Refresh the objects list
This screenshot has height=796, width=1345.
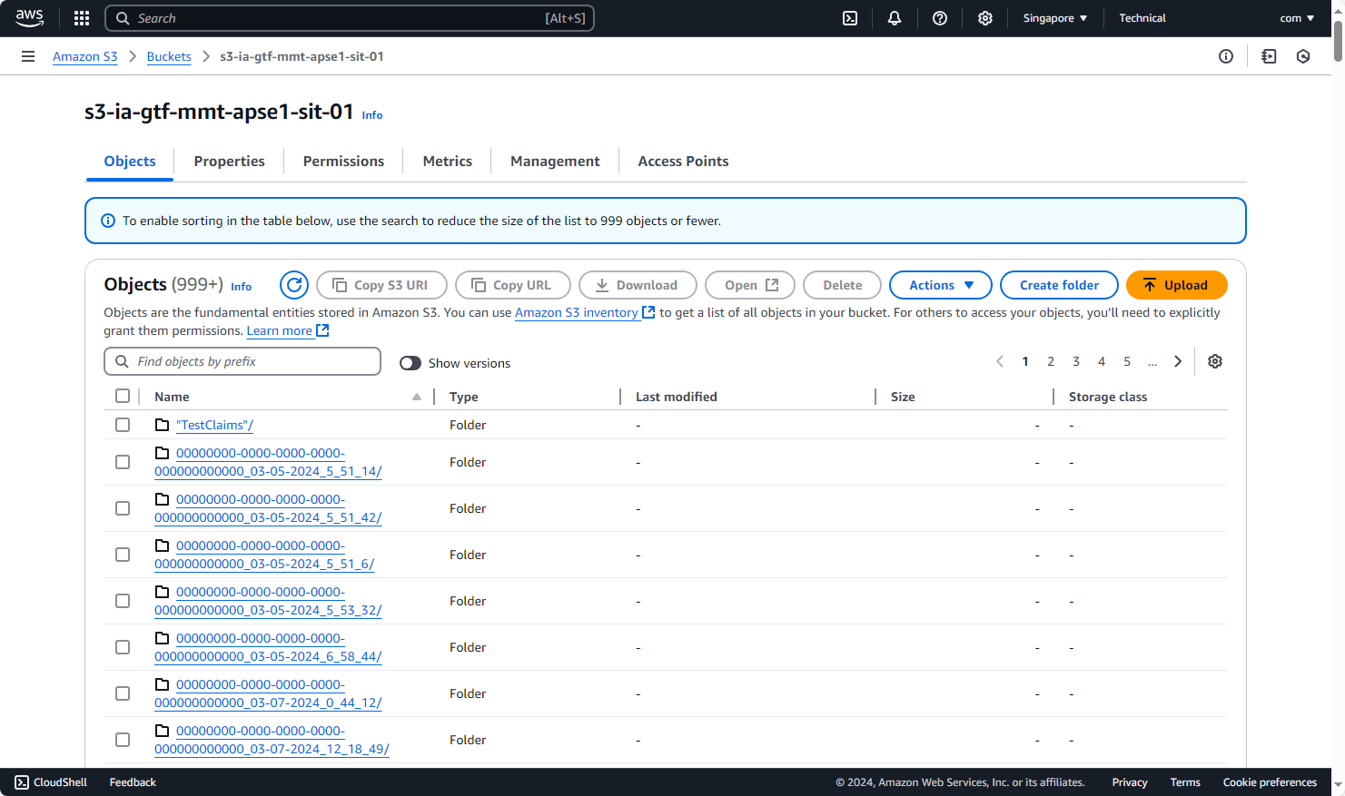[x=294, y=285]
